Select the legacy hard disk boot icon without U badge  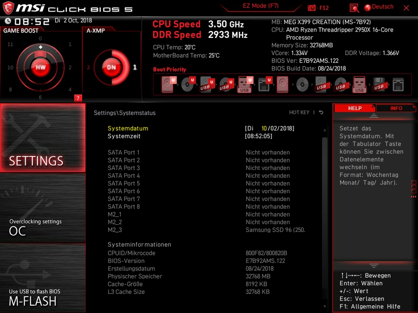(x=283, y=84)
